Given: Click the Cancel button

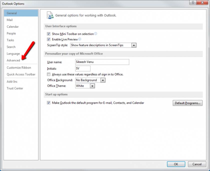Looking at the screenshot, I should click(197, 164).
